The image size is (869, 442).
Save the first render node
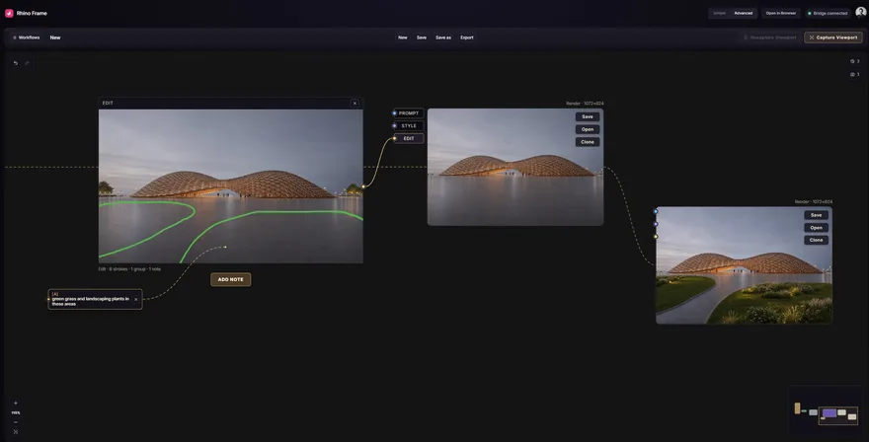coord(588,116)
